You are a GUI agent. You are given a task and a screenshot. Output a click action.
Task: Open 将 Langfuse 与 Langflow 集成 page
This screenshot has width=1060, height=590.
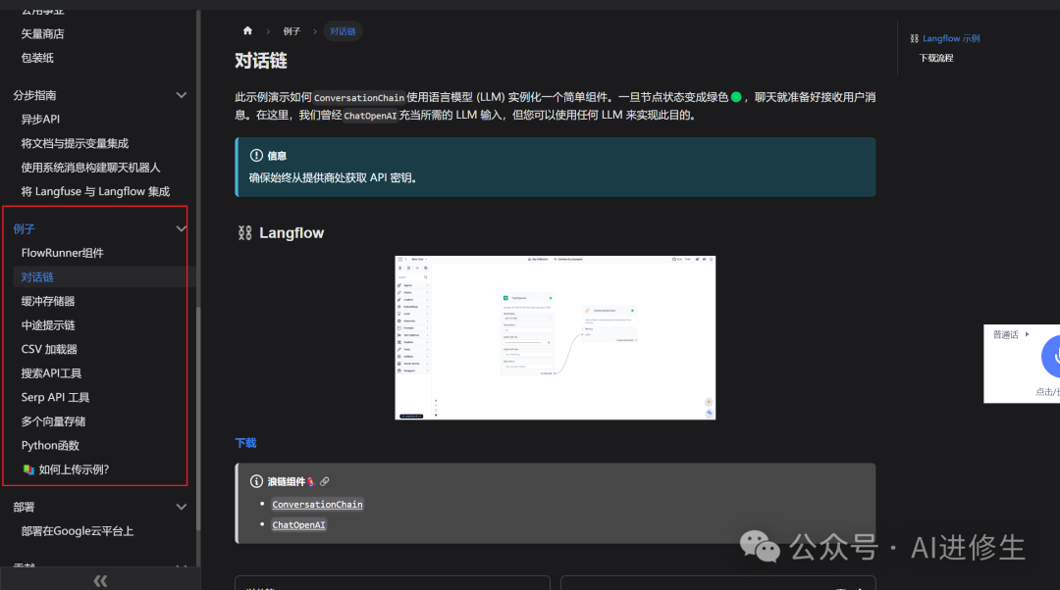click(95, 192)
